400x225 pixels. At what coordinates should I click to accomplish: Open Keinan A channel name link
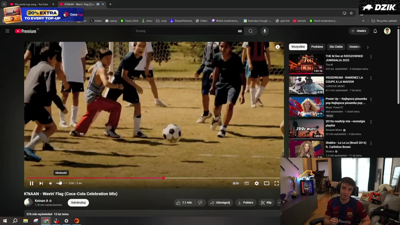click(x=41, y=201)
